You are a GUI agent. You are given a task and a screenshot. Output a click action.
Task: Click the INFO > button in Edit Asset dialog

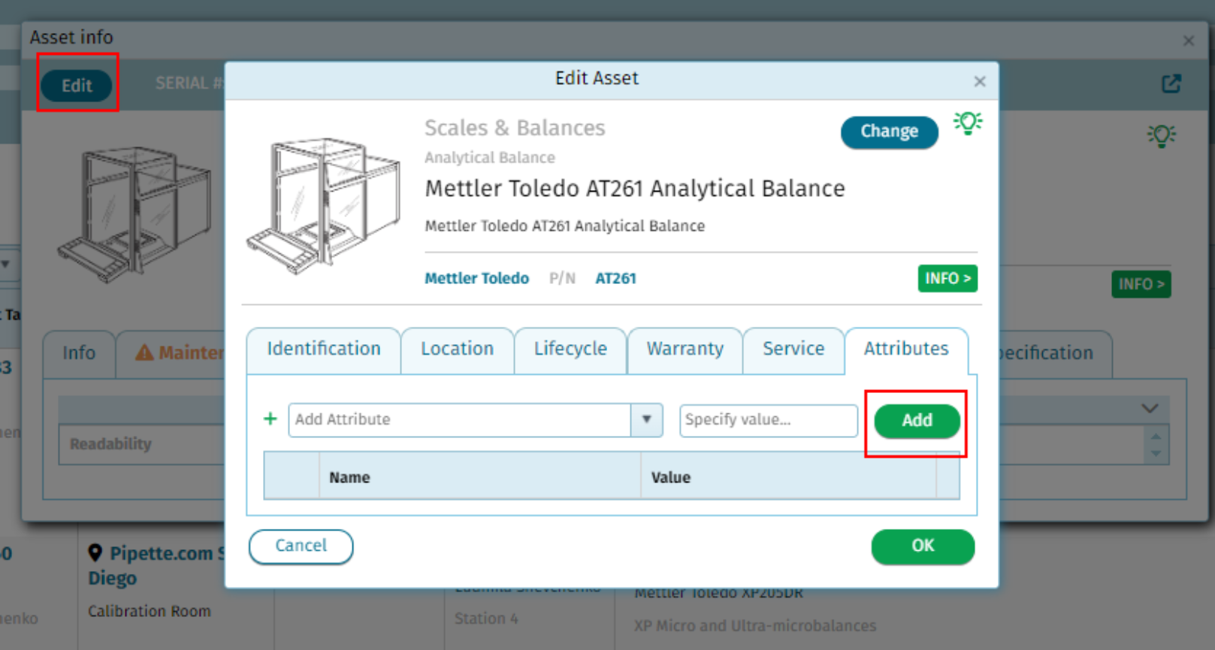947,279
